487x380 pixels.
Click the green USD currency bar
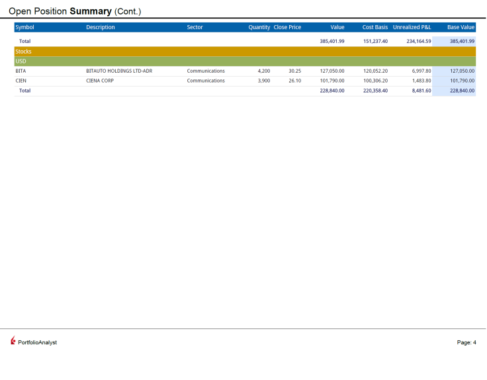pos(245,61)
